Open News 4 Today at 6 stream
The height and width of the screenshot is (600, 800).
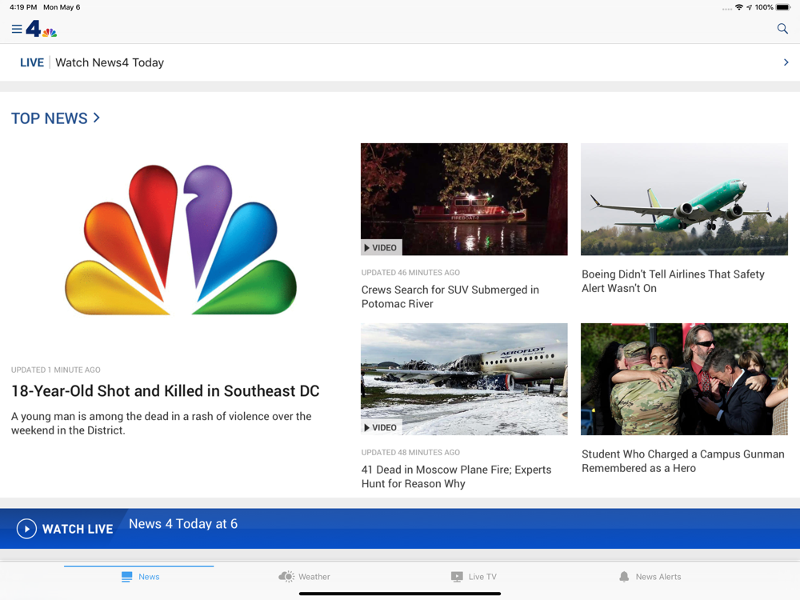(183, 524)
